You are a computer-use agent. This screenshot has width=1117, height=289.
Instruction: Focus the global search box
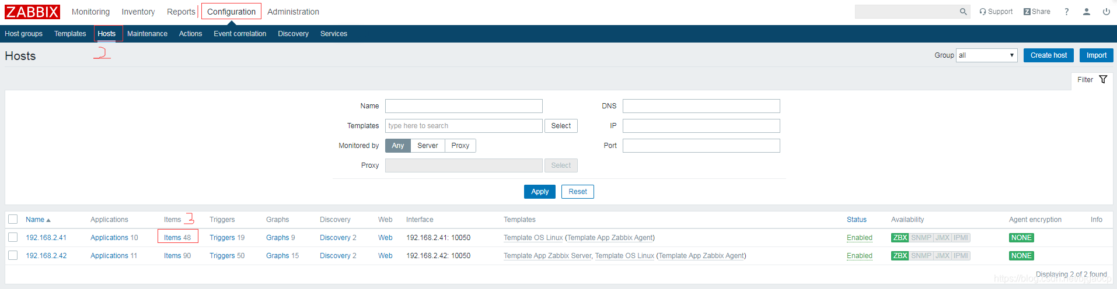pos(906,12)
